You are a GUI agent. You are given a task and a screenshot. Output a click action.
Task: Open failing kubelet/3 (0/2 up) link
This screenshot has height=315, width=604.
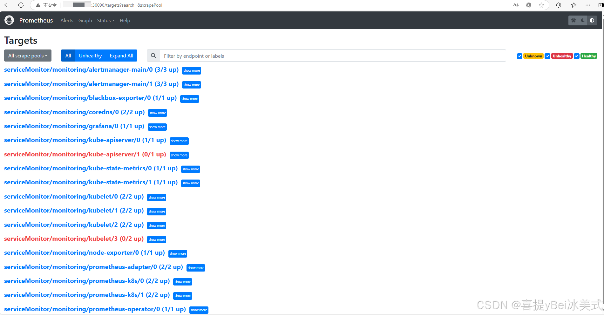coord(74,239)
